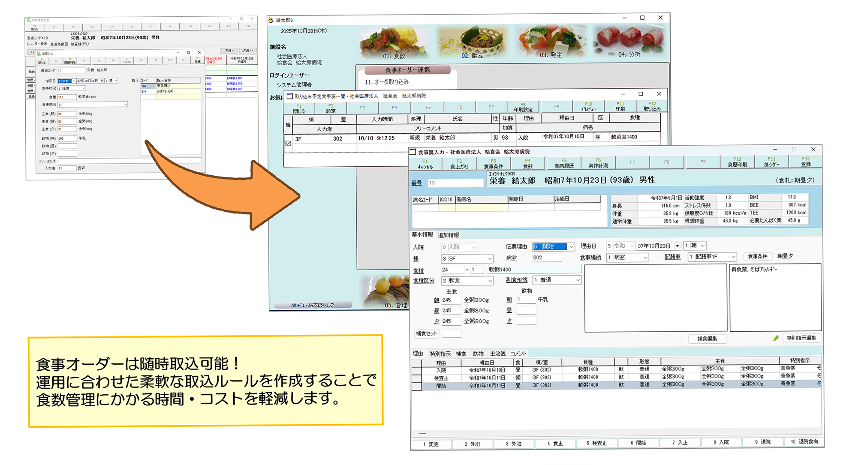The height and width of the screenshot is (465, 849).
Task: Run import with the F12 取り込み button
Action: pos(652,107)
